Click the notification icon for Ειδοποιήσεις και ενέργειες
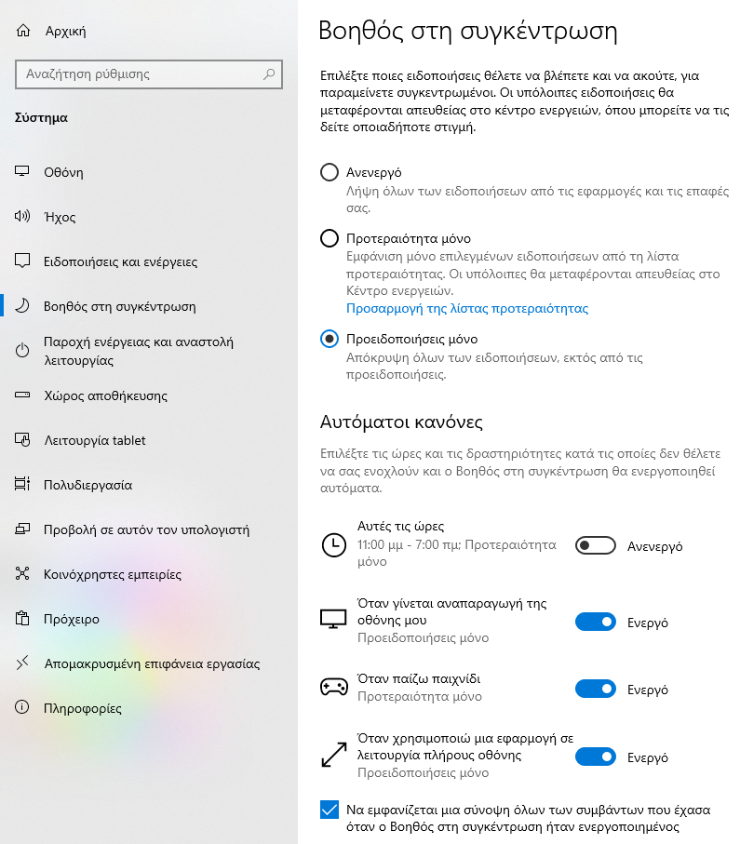Screen dimensions: 740x844 22,261
